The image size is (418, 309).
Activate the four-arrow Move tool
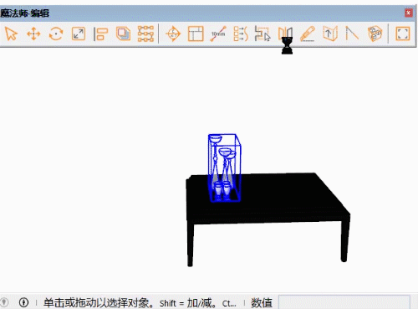(x=33, y=34)
